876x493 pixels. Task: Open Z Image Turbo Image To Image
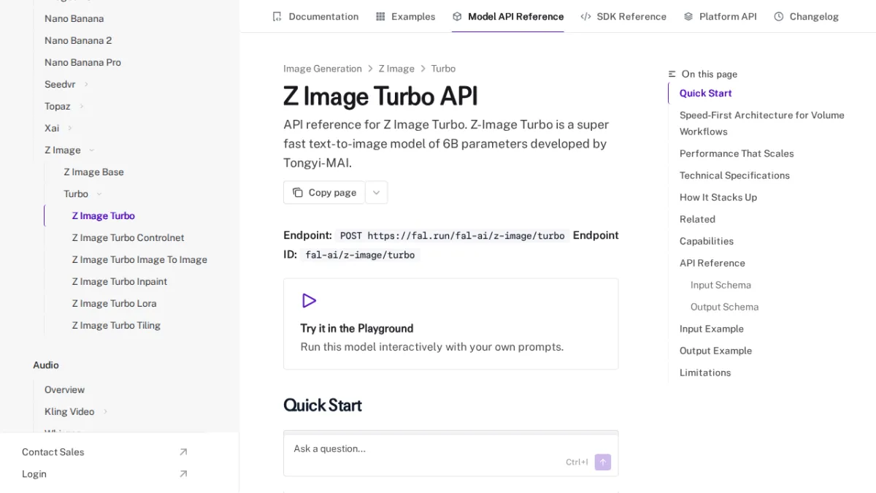139,259
